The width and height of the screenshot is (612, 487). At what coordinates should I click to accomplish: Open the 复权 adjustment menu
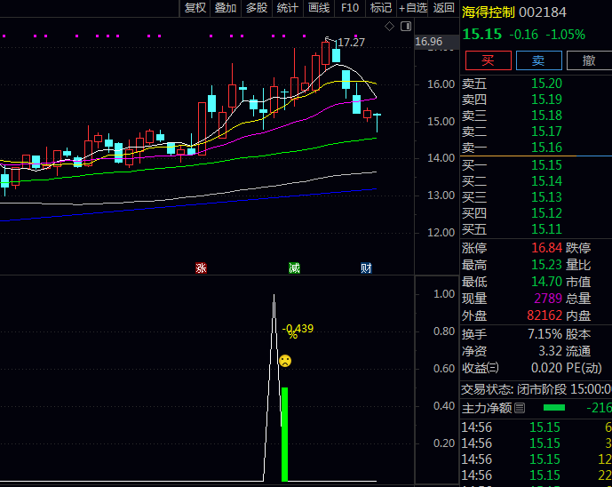tap(195, 8)
